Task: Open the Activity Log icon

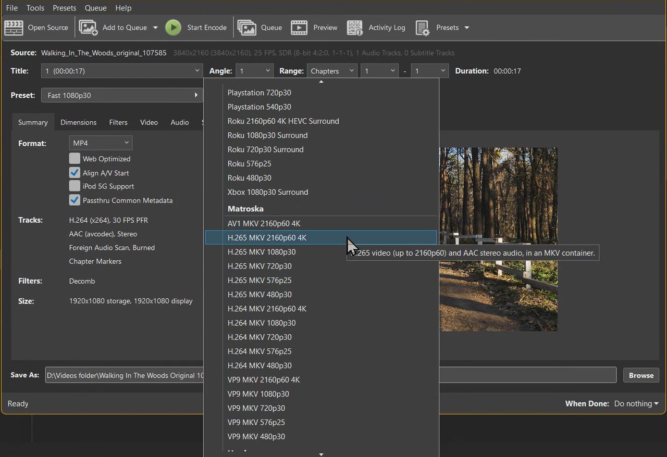Action: [x=355, y=28]
